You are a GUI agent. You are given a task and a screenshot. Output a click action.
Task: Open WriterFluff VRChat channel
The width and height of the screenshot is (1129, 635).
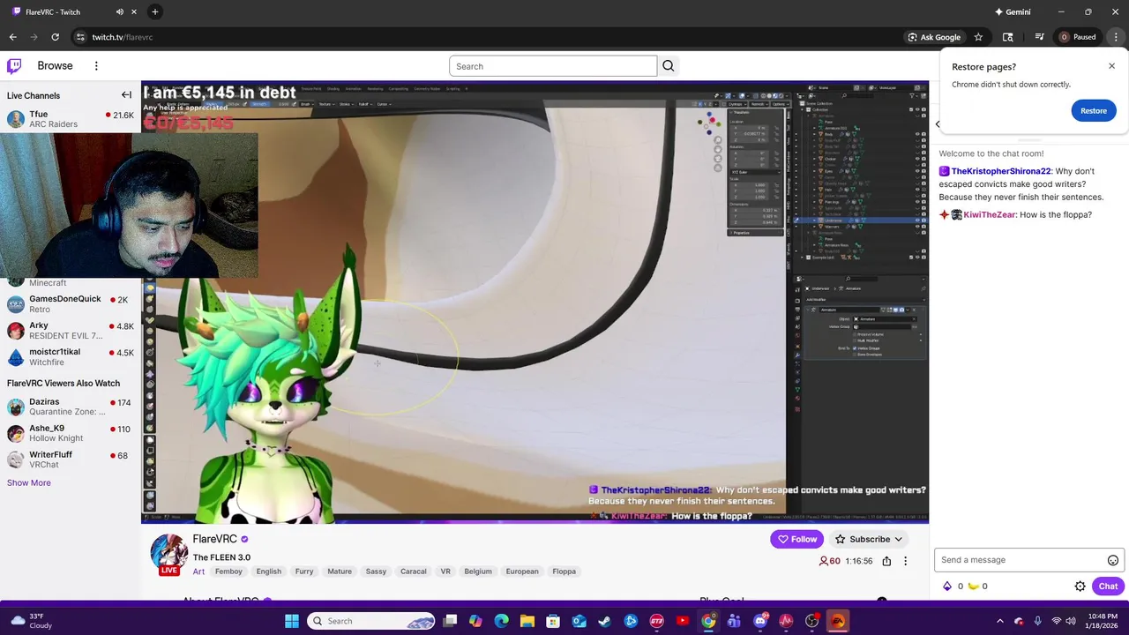coord(71,459)
